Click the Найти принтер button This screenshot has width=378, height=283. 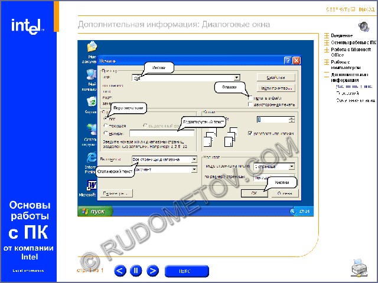276,88
